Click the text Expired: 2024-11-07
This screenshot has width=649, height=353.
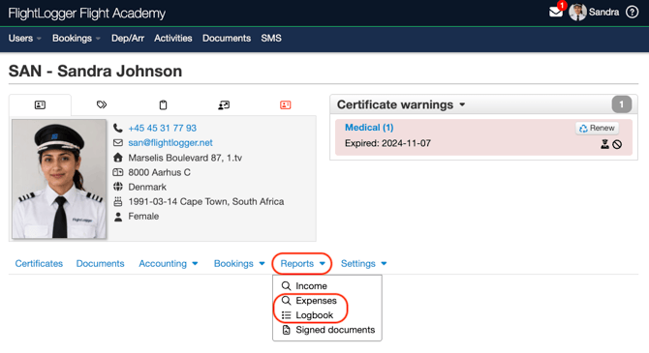click(387, 143)
